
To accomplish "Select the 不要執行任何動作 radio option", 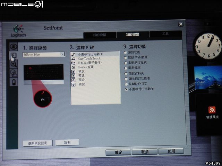I will [126, 89].
